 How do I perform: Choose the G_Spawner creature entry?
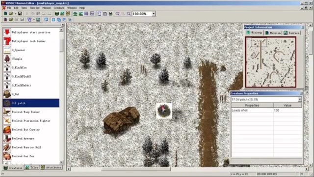31,50
